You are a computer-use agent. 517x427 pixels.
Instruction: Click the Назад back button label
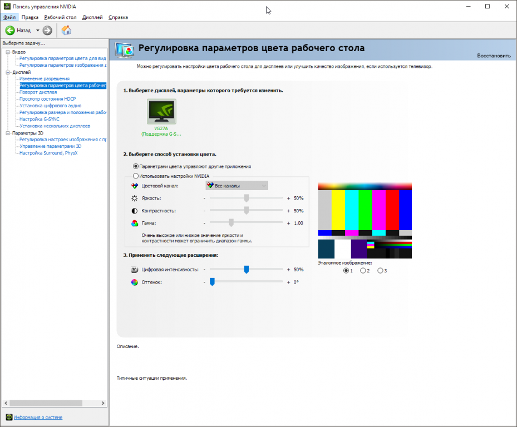click(x=24, y=31)
